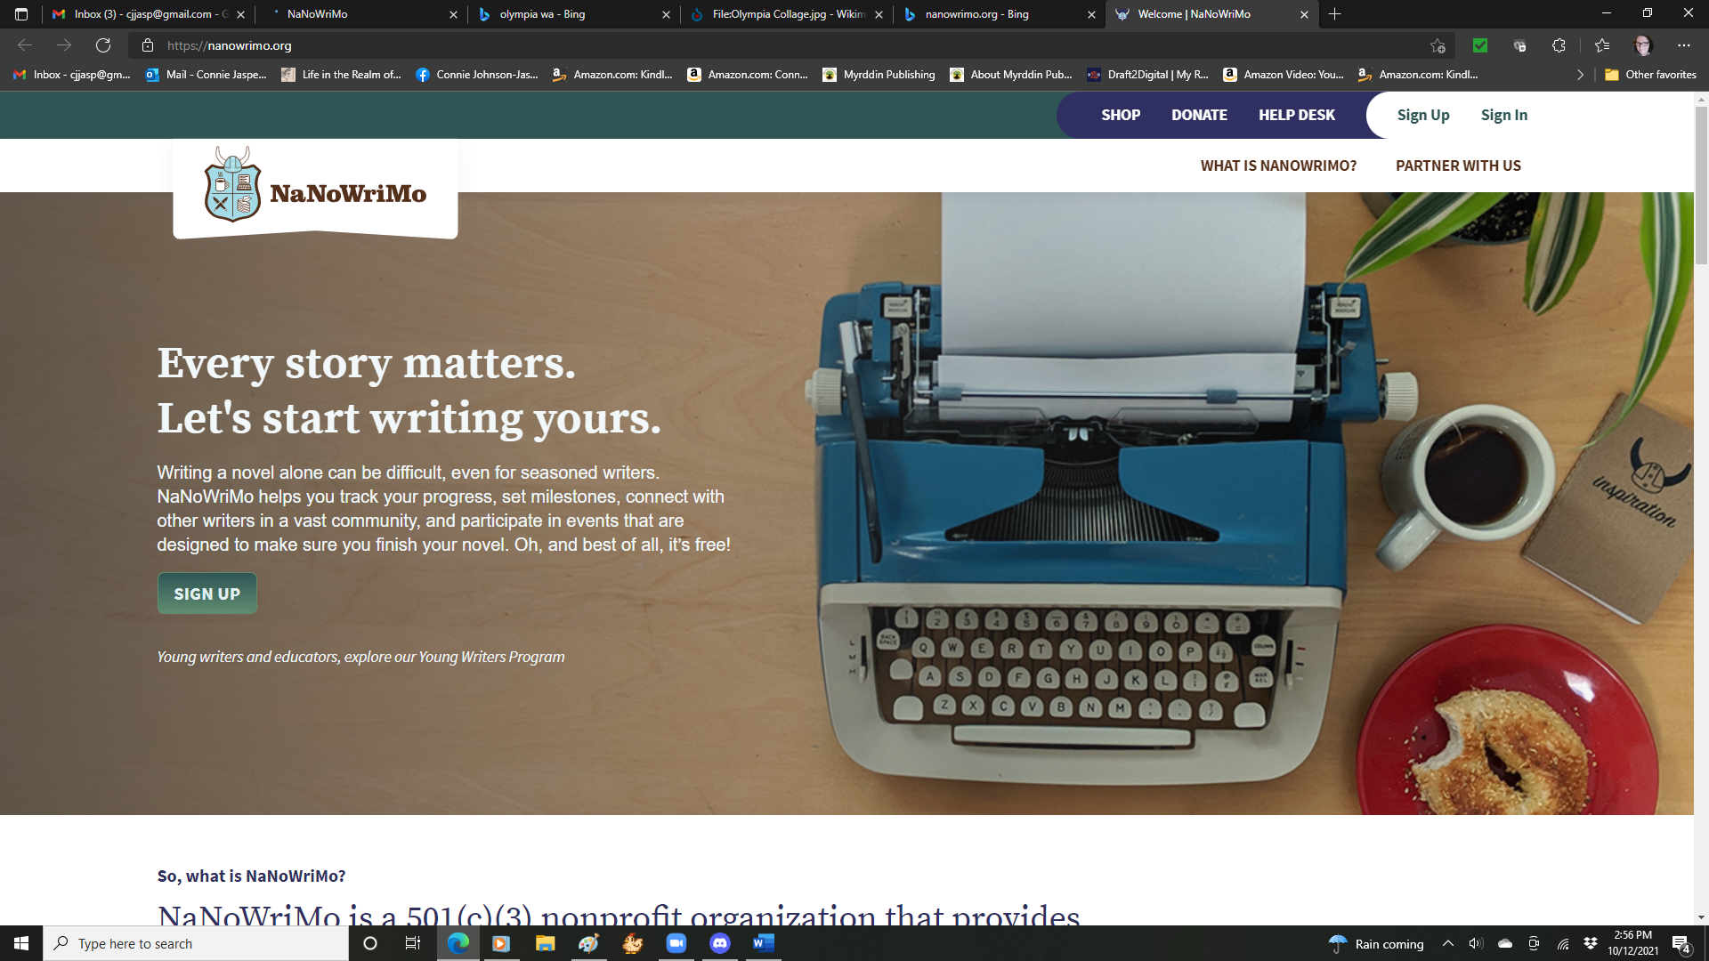Open WHAT IS NANOWRIMO? menu item
This screenshot has height=961, width=1709.
coord(1278,166)
